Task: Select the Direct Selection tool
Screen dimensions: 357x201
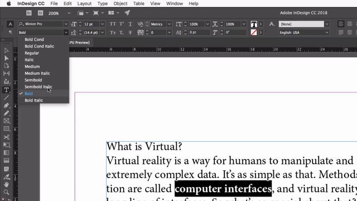Action: pyautogui.click(x=6, y=58)
